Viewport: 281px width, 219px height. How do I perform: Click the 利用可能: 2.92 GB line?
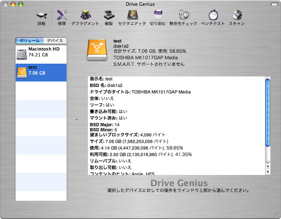point(141,155)
